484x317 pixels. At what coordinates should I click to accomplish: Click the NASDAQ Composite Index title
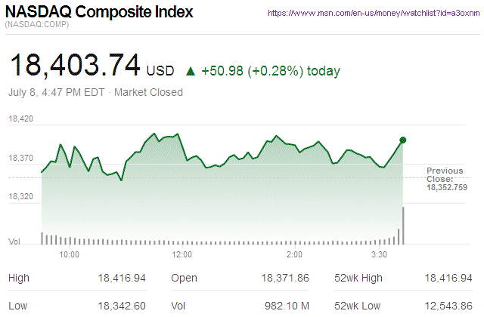pos(99,13)
